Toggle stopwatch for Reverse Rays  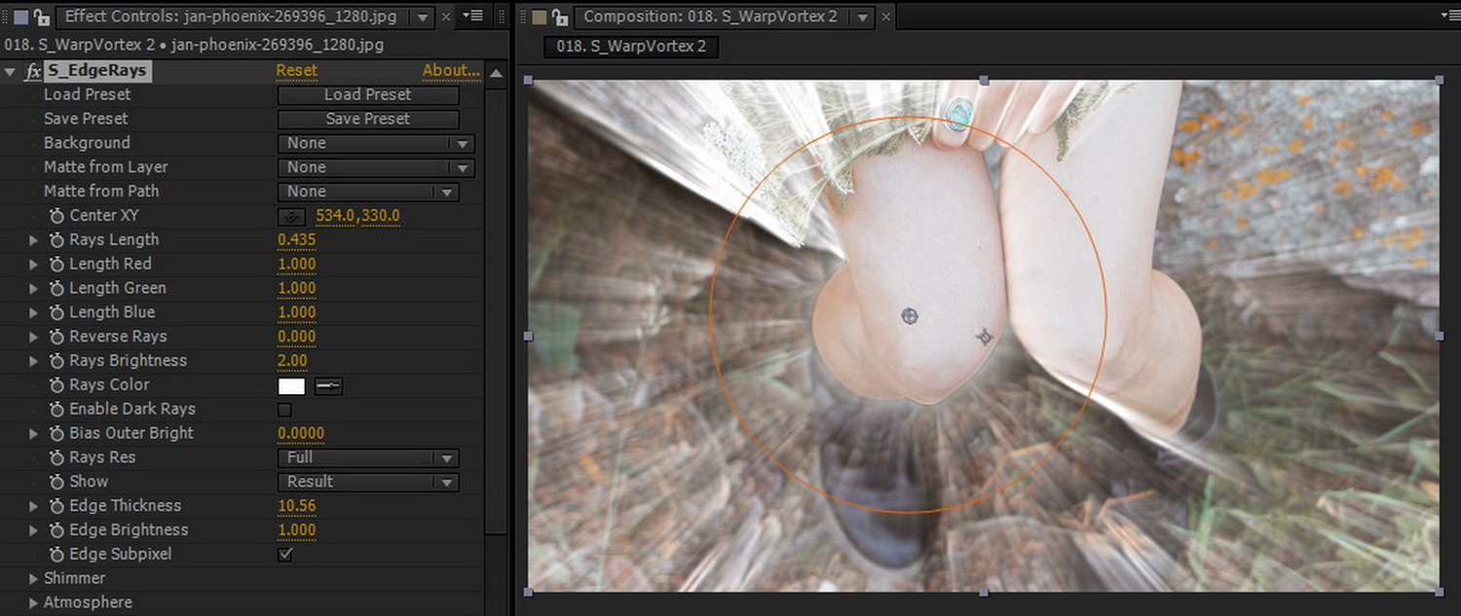coord(56,337)
